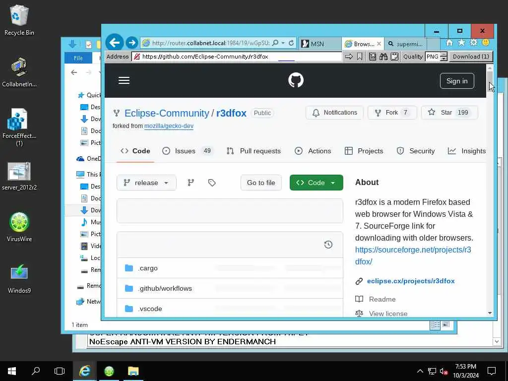Expand the release branch dropdown
The image size is (508, 381).
click(146, 183)
